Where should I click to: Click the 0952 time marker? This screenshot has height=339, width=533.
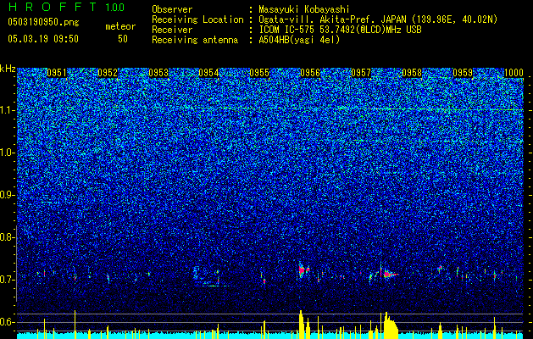tap(108, 73)
